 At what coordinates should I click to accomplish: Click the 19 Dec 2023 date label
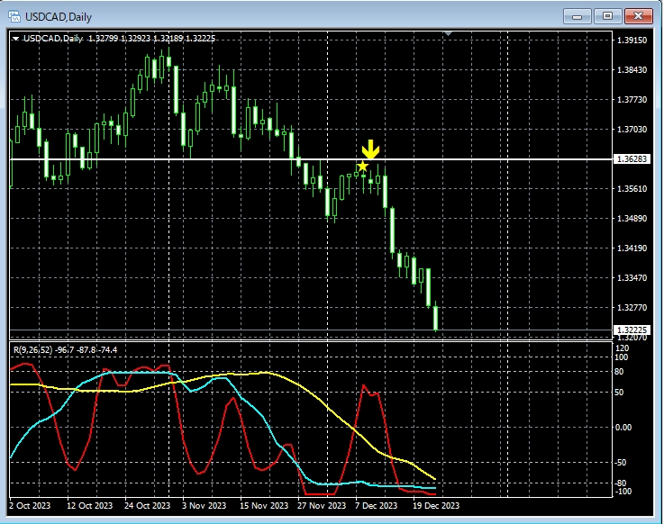(x=436, y=506)
